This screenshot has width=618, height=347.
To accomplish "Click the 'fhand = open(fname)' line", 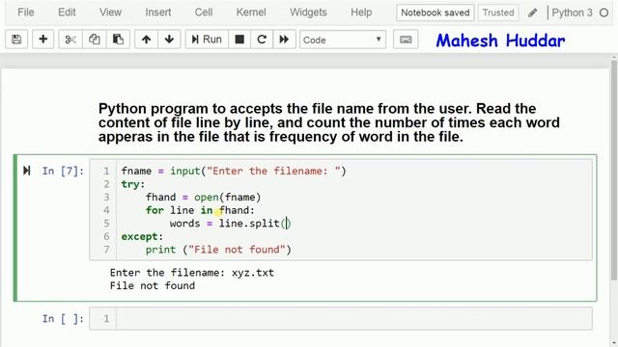I will pos(203,197).
